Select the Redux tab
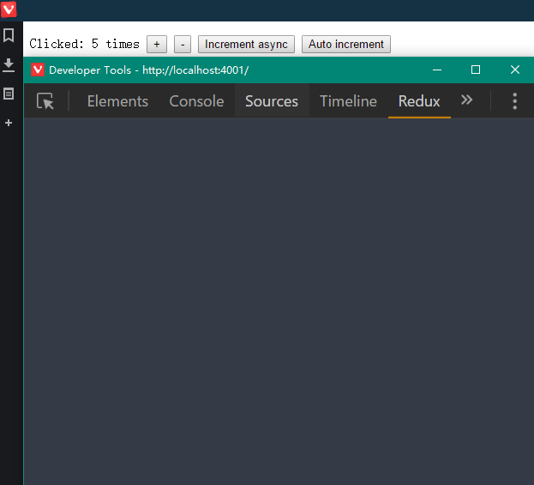The image size is (534, 485). coord(419,101)
